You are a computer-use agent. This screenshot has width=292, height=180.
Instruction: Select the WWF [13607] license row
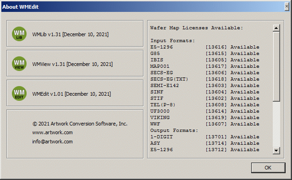[x=205, y=124]
